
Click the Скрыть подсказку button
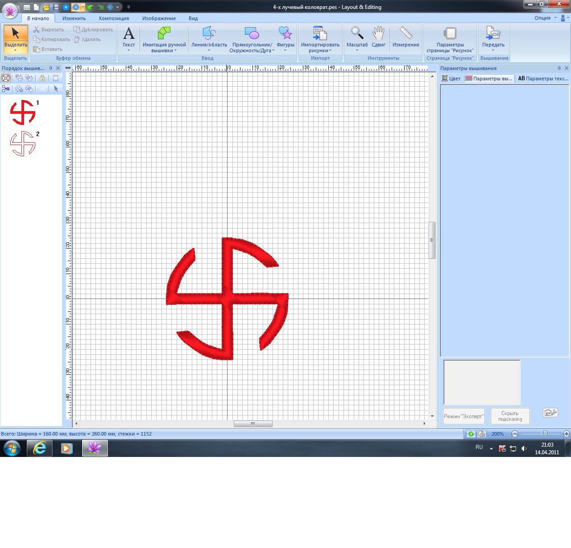(x=510, y=416)
